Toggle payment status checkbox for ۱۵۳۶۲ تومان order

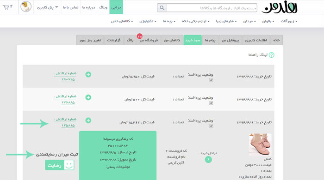click(x=211, y=126)
